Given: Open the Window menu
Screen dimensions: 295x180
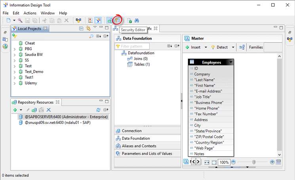Looking at the screenshot, I should click(x=48, y=13).
